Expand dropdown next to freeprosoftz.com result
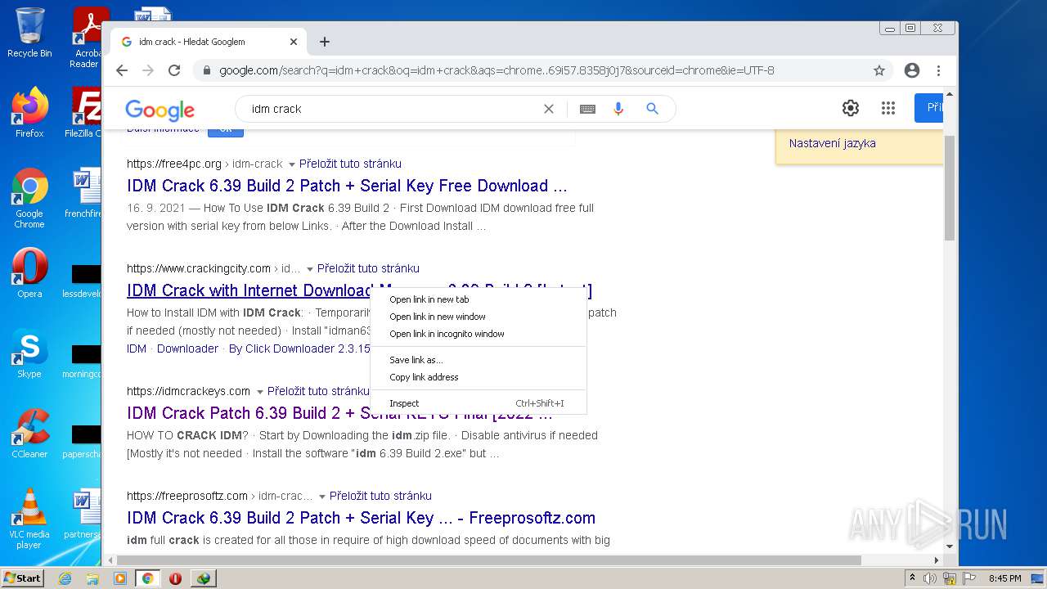Viewport: 1047px width, 589px height. click(x=321, y=497)
